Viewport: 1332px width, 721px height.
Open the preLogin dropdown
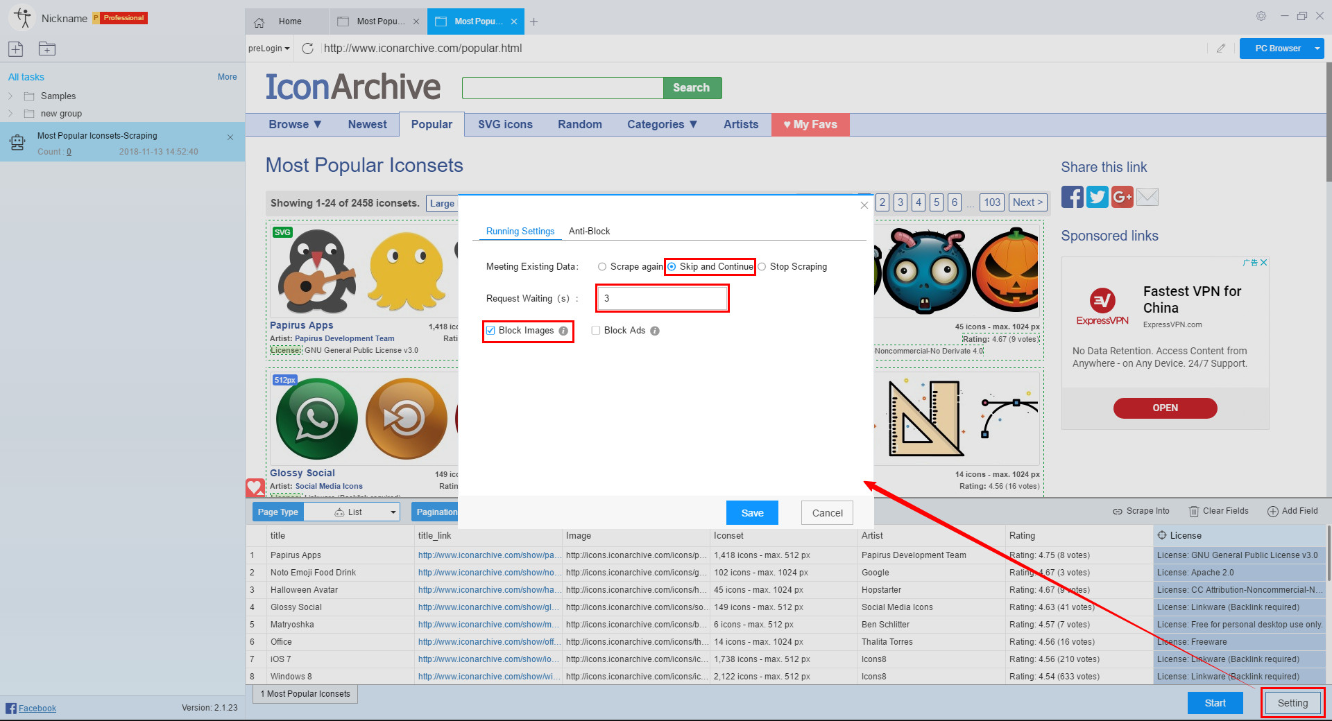coord(268,48)
